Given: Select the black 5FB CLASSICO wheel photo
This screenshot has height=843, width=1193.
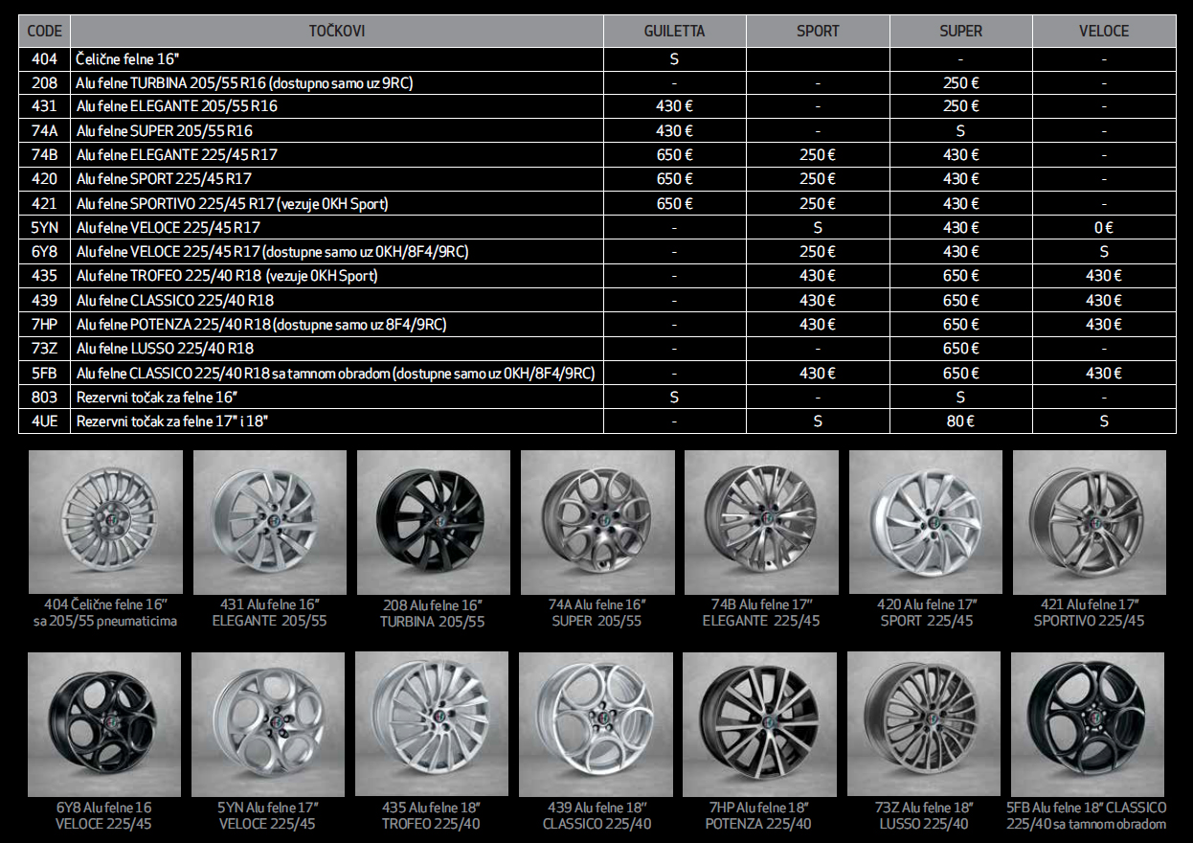Looking at the screenshot, I should click(1088, 723).
